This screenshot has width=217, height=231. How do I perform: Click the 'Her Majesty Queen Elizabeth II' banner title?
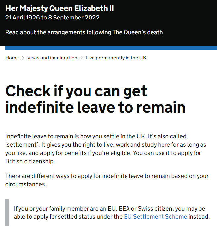(x=59, y=8)
